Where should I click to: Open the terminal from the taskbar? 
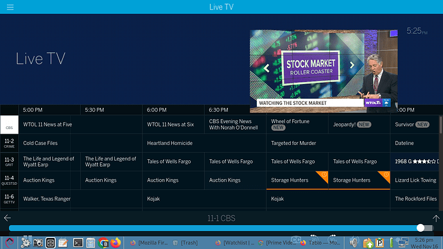(78, 243)
